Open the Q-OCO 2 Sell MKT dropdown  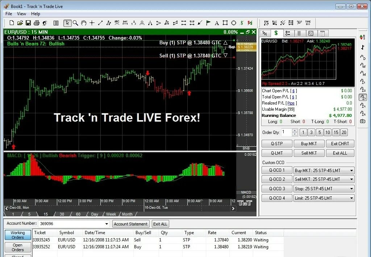click(x=351, y=179)
